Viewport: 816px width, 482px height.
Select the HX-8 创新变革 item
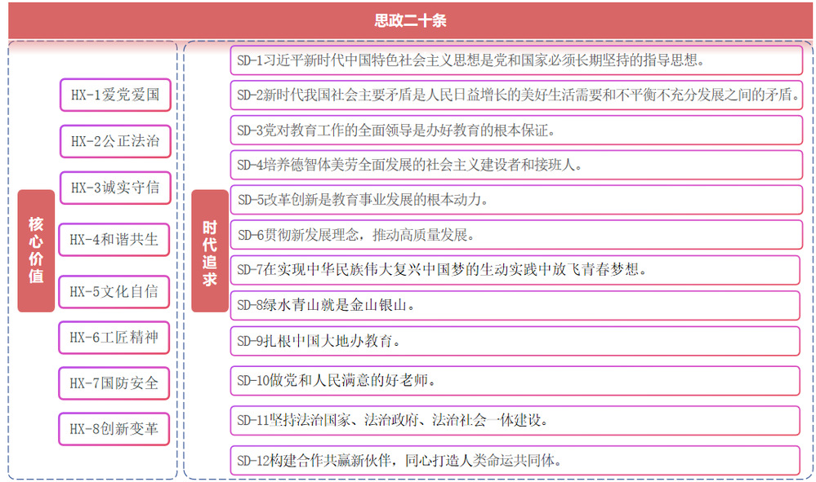[x=114, y=429]
